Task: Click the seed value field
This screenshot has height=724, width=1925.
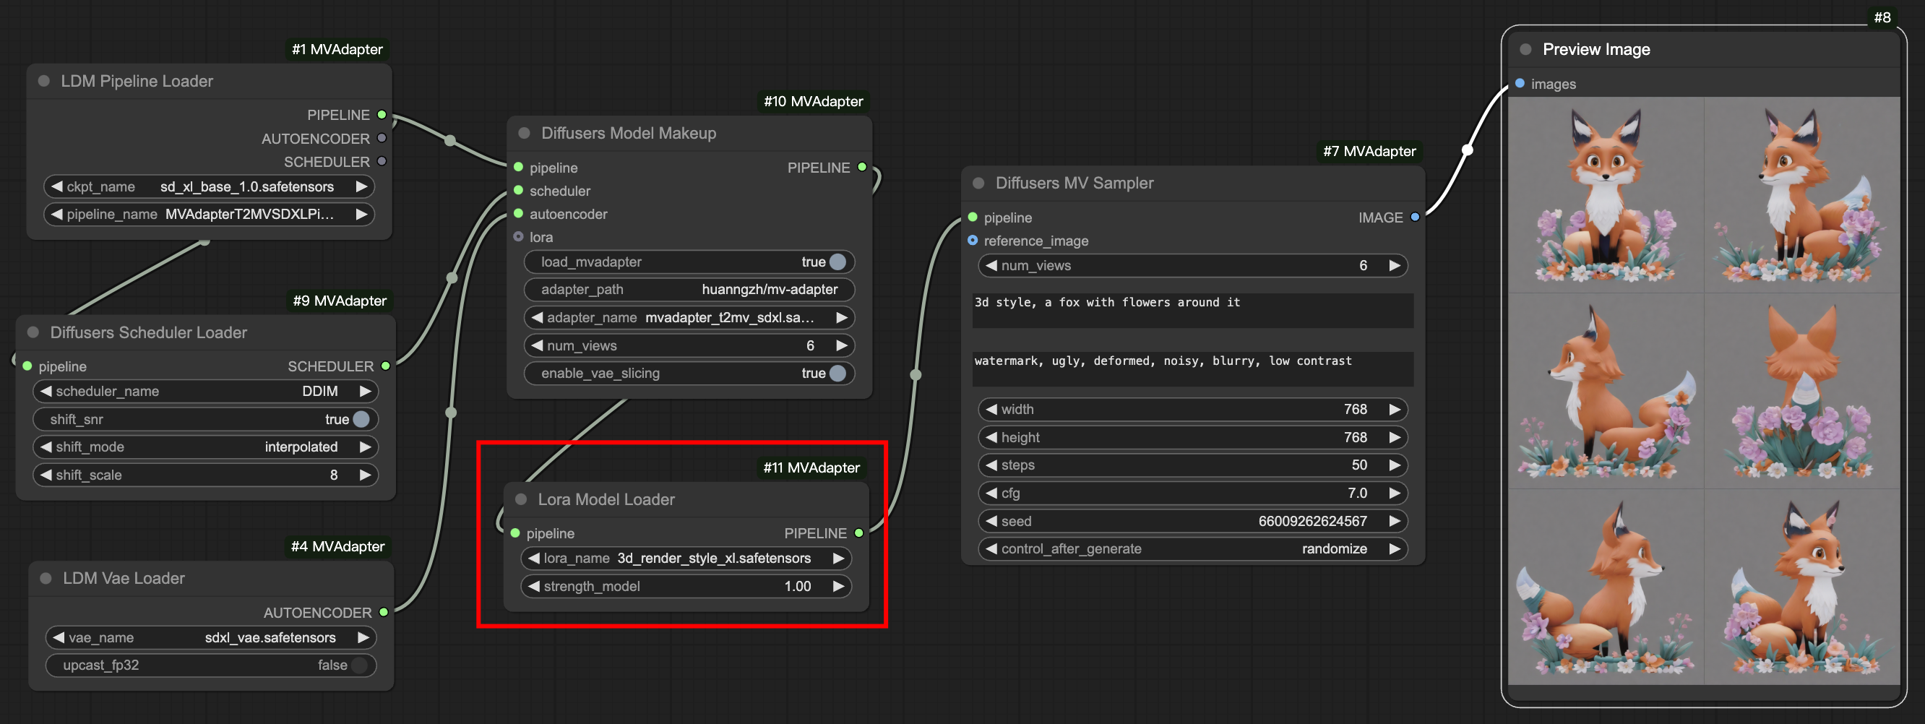Action: (x=1193, y=522)
